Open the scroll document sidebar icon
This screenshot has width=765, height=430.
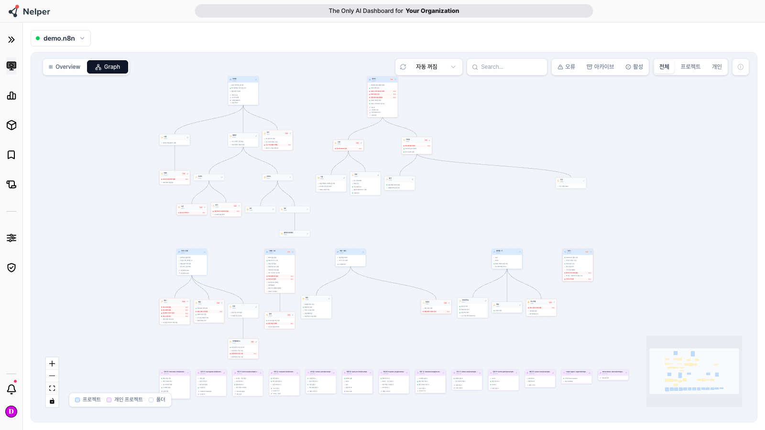coord(11,184)
